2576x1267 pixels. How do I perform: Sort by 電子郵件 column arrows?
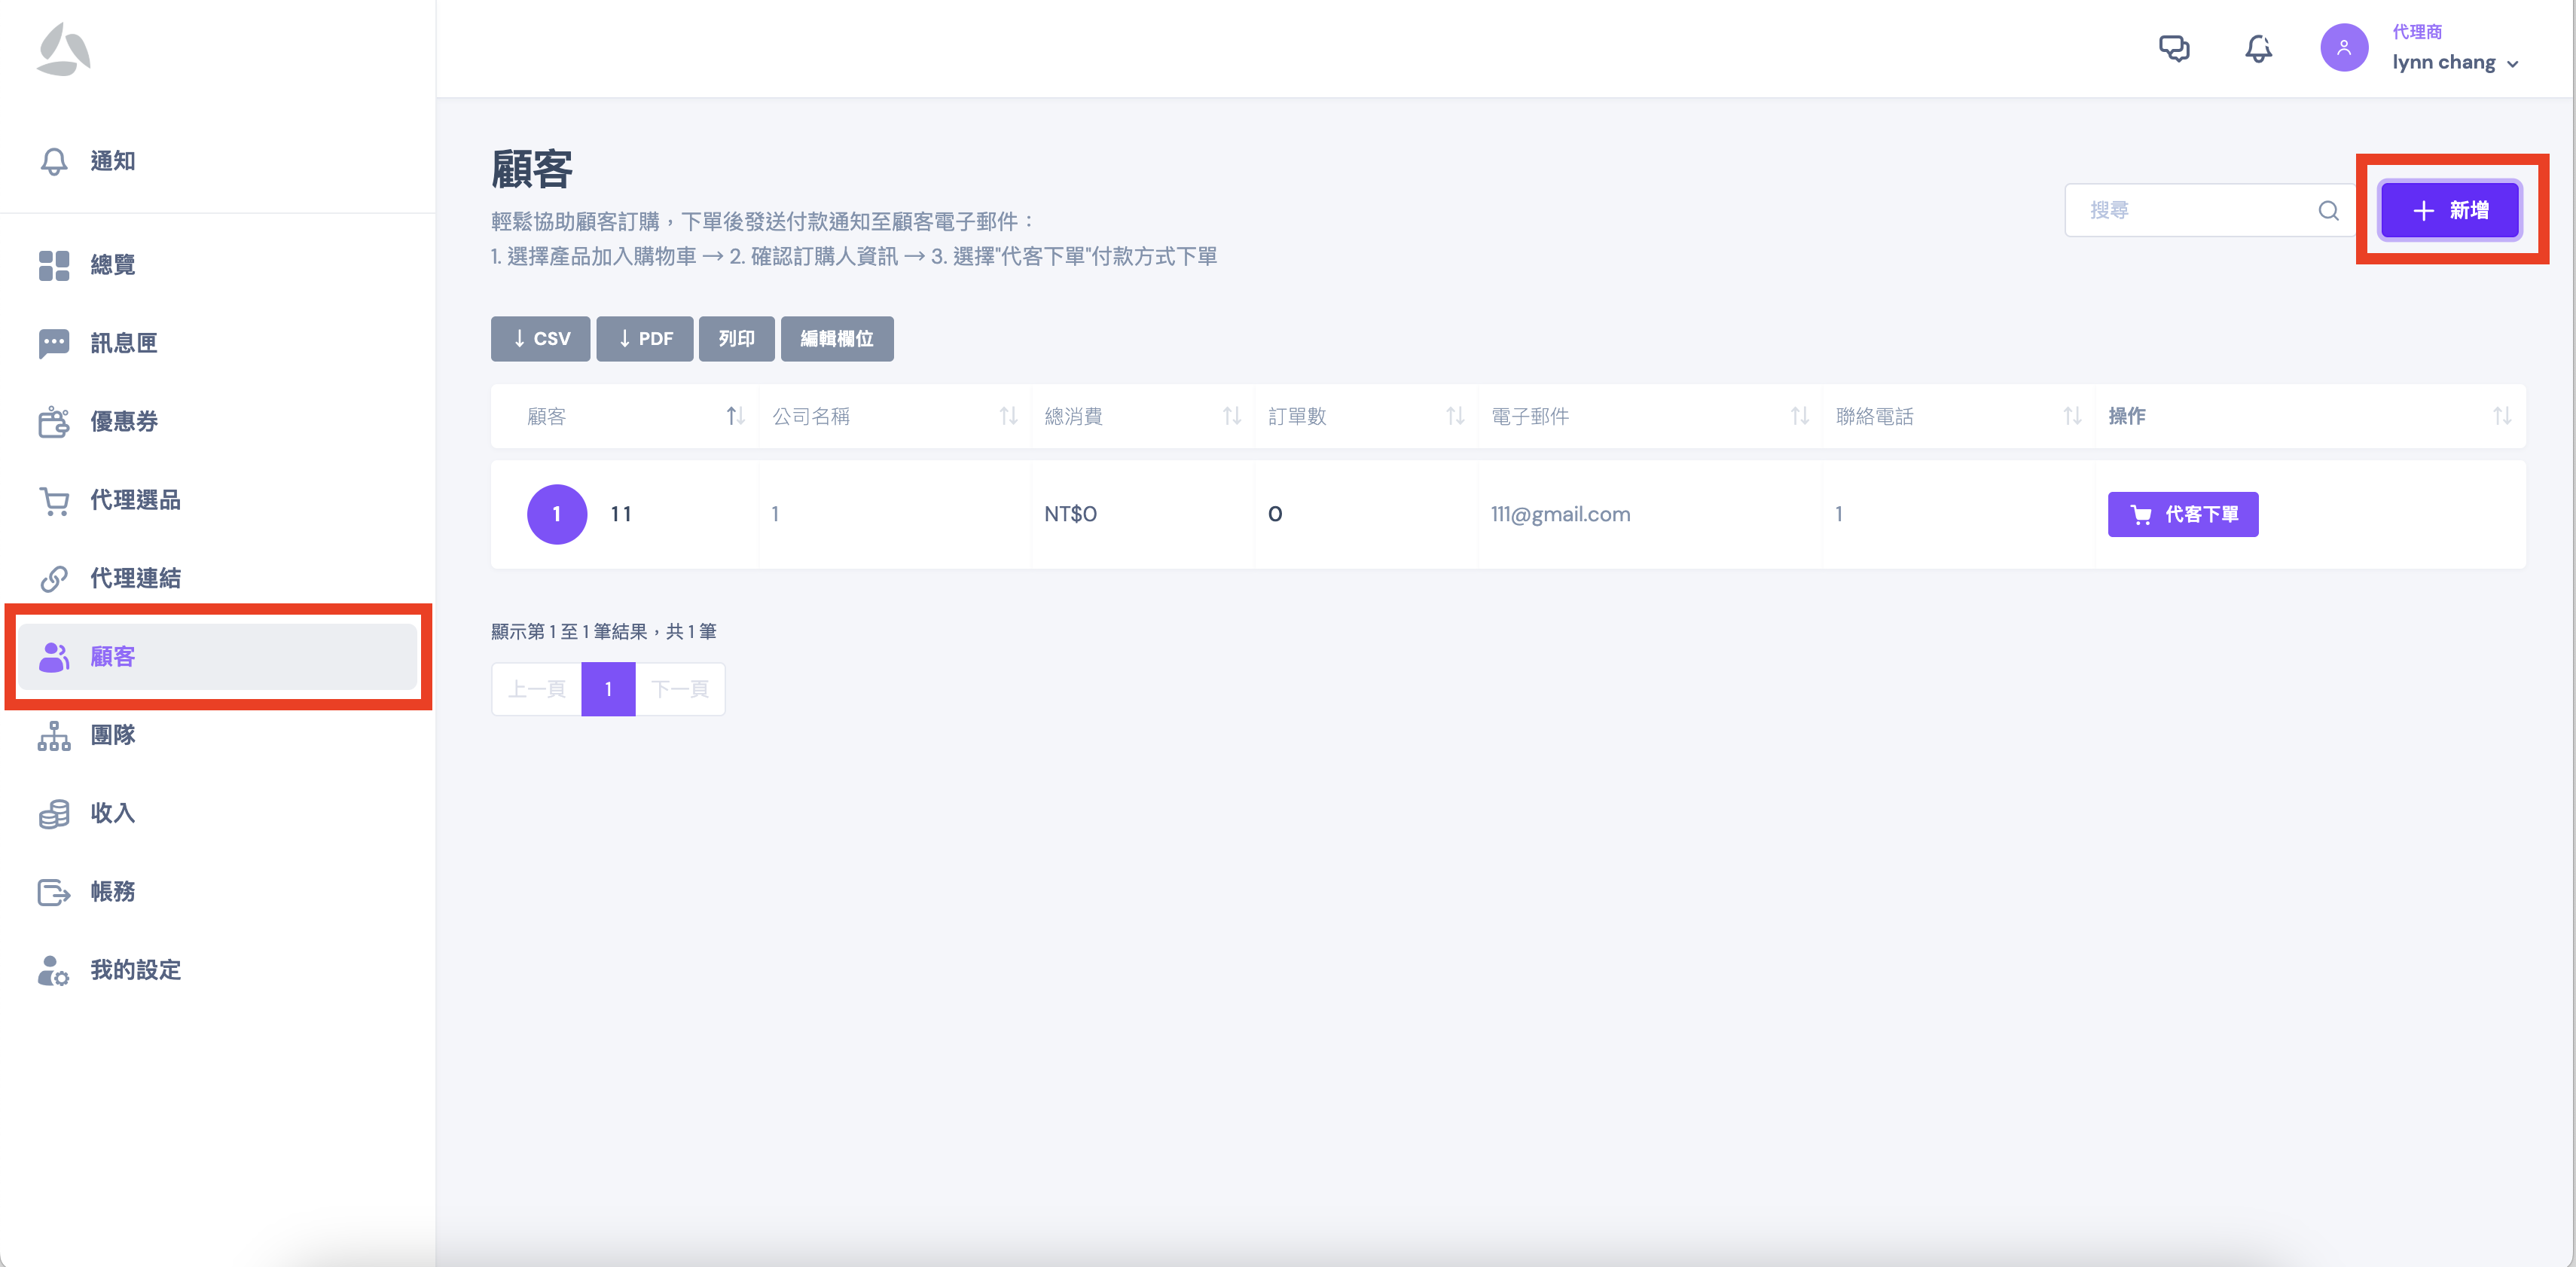point(1799,416)
